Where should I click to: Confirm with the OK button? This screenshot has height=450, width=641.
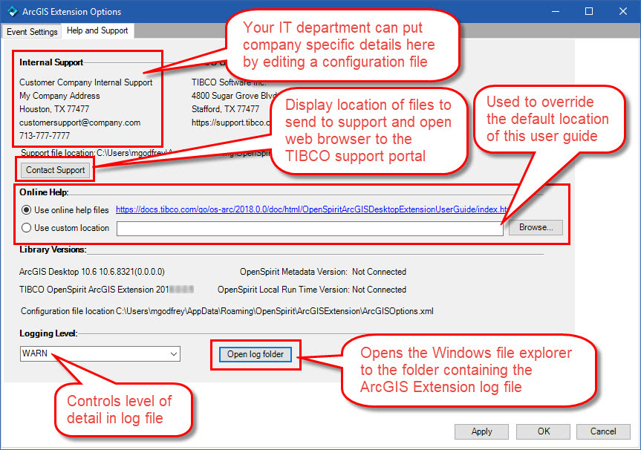543,431
